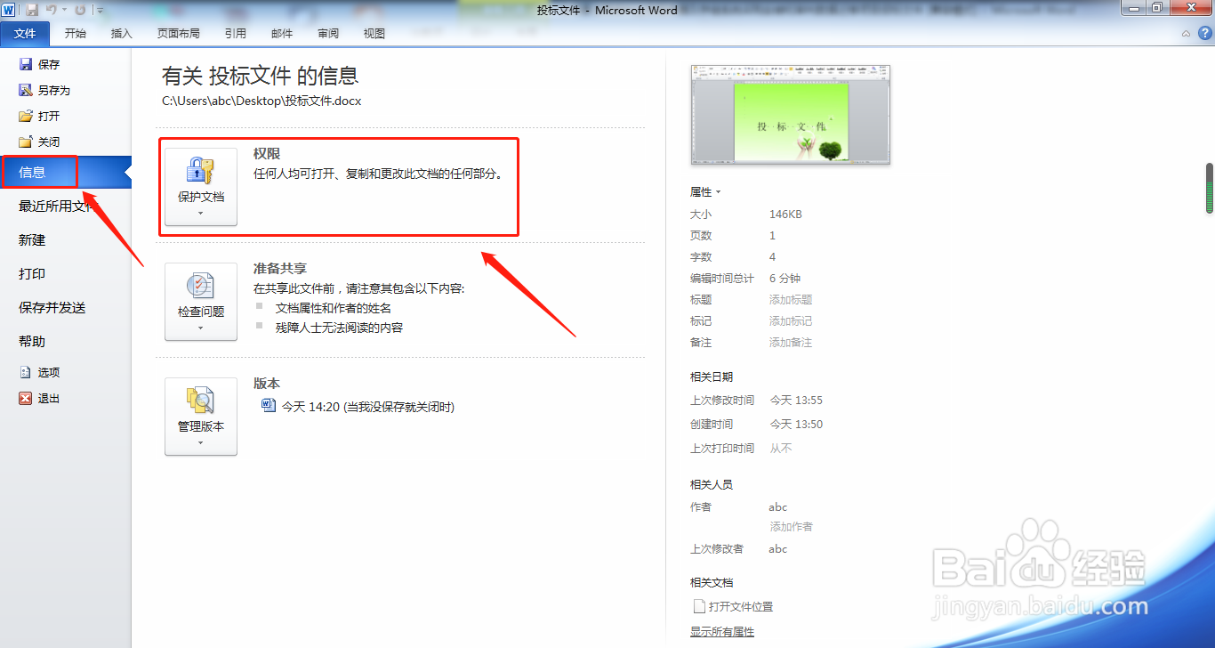The height and width of the screenshot is (648, 1215).
Task: Click the document preview thumbnail
Action: pos(790,114)
